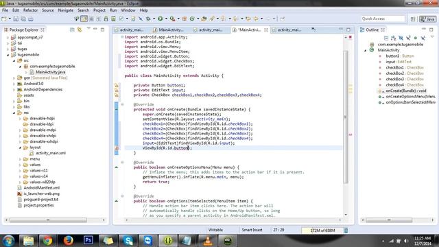Expand the drawable-hdpi folder

pos(20,119)
